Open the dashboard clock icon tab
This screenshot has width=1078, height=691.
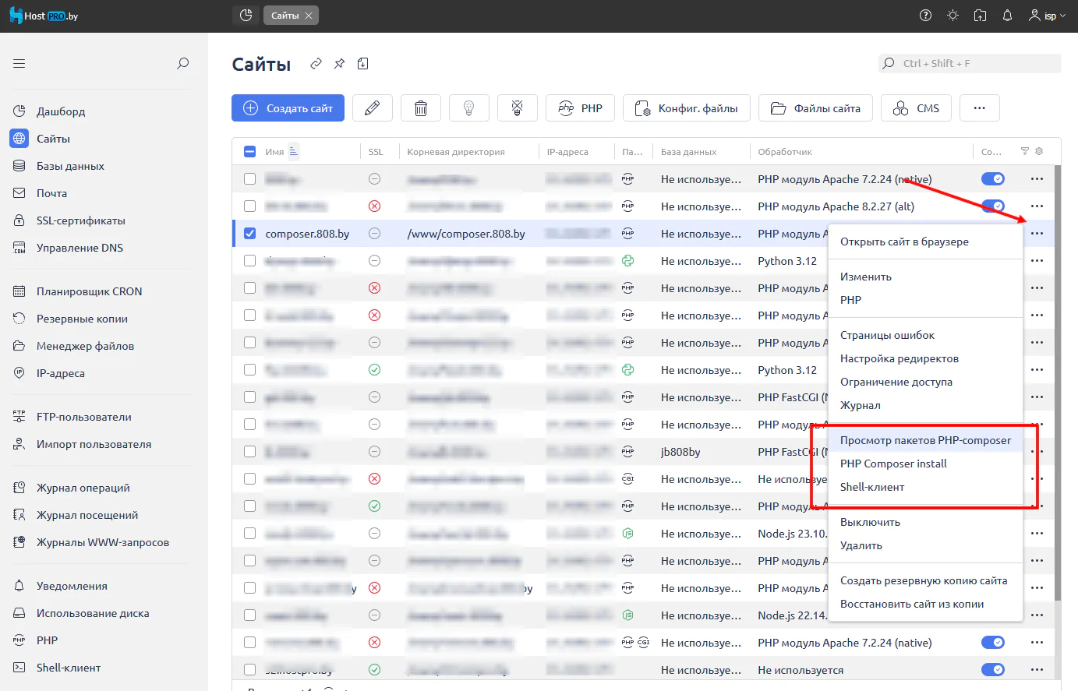(x=246, y=16)
